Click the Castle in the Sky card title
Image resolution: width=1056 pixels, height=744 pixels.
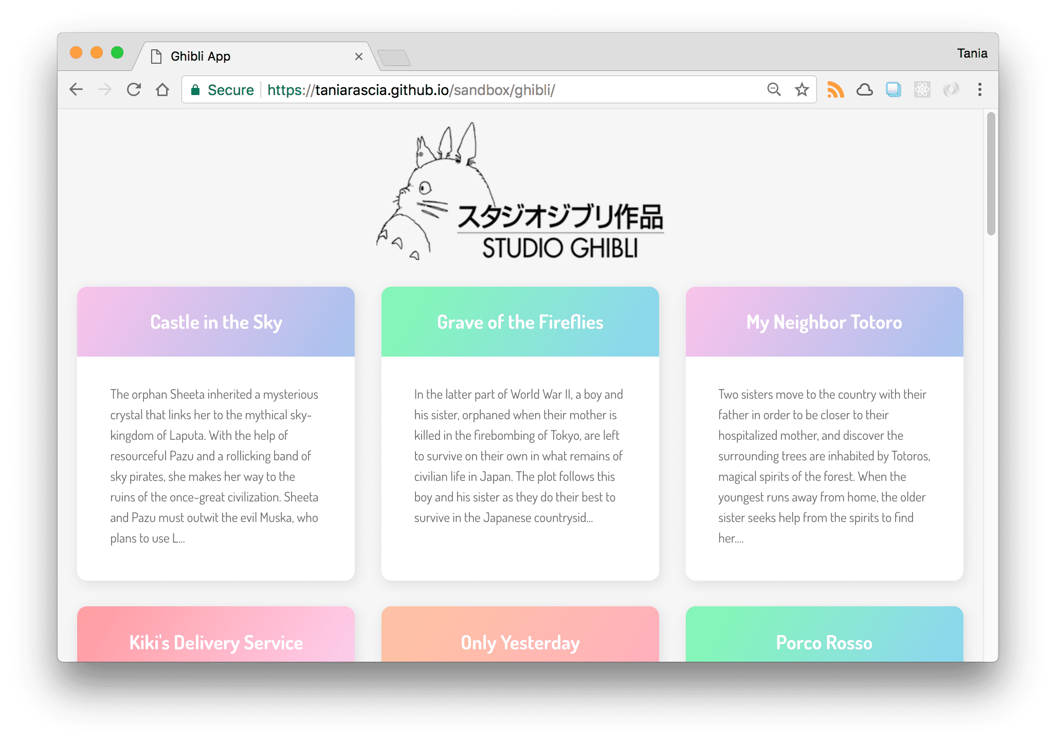[x=216, y=321]
